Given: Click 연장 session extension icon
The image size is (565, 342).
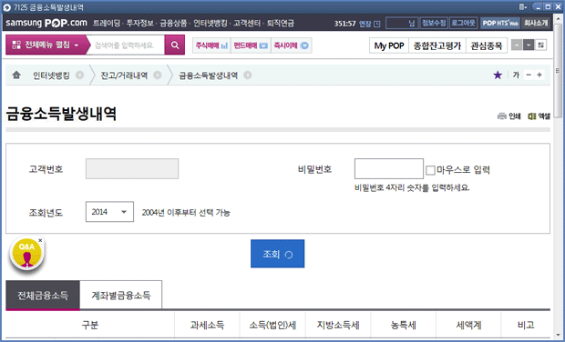Looking at the screenshot, I should (377, 24).
